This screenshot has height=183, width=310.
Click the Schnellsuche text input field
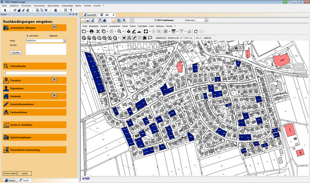click(x=36, y=73)
